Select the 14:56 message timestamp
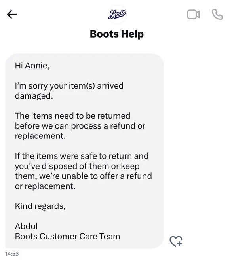 click(x=12, y=254)
